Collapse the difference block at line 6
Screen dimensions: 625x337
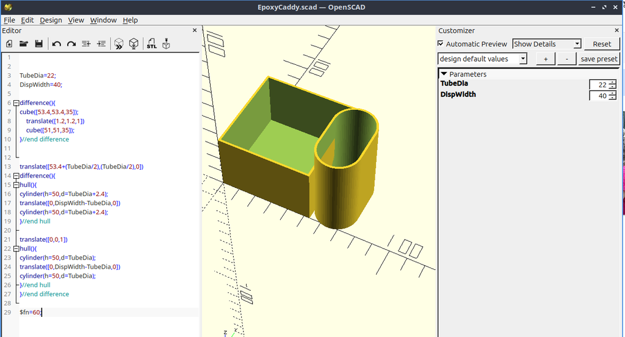click(x=16, y=103)
